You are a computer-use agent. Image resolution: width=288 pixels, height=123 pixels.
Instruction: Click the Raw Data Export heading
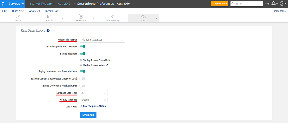(x=33, y=31)
